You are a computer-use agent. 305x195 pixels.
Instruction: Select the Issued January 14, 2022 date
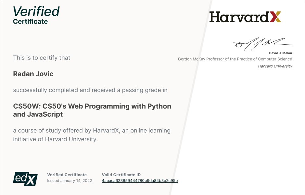pos(70,180)
